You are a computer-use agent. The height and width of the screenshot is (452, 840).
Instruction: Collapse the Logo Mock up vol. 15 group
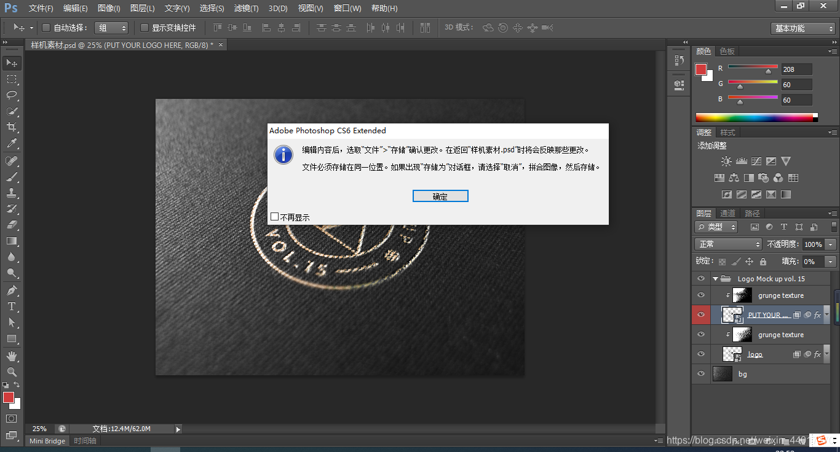715,279
